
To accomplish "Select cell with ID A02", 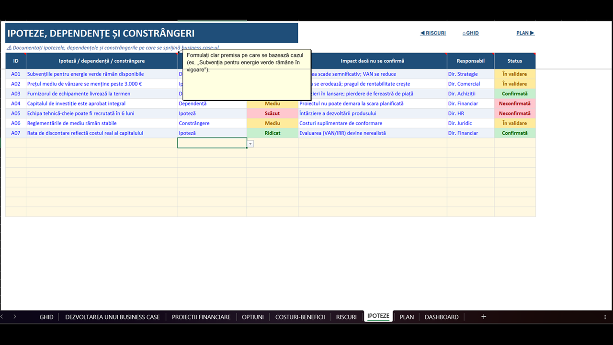I will [x=16, y=84].
